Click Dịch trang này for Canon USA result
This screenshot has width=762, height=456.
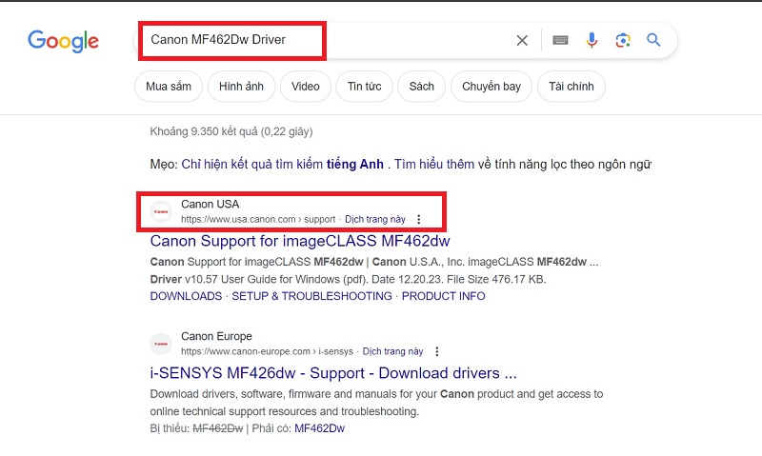click(x=375, y=220)
